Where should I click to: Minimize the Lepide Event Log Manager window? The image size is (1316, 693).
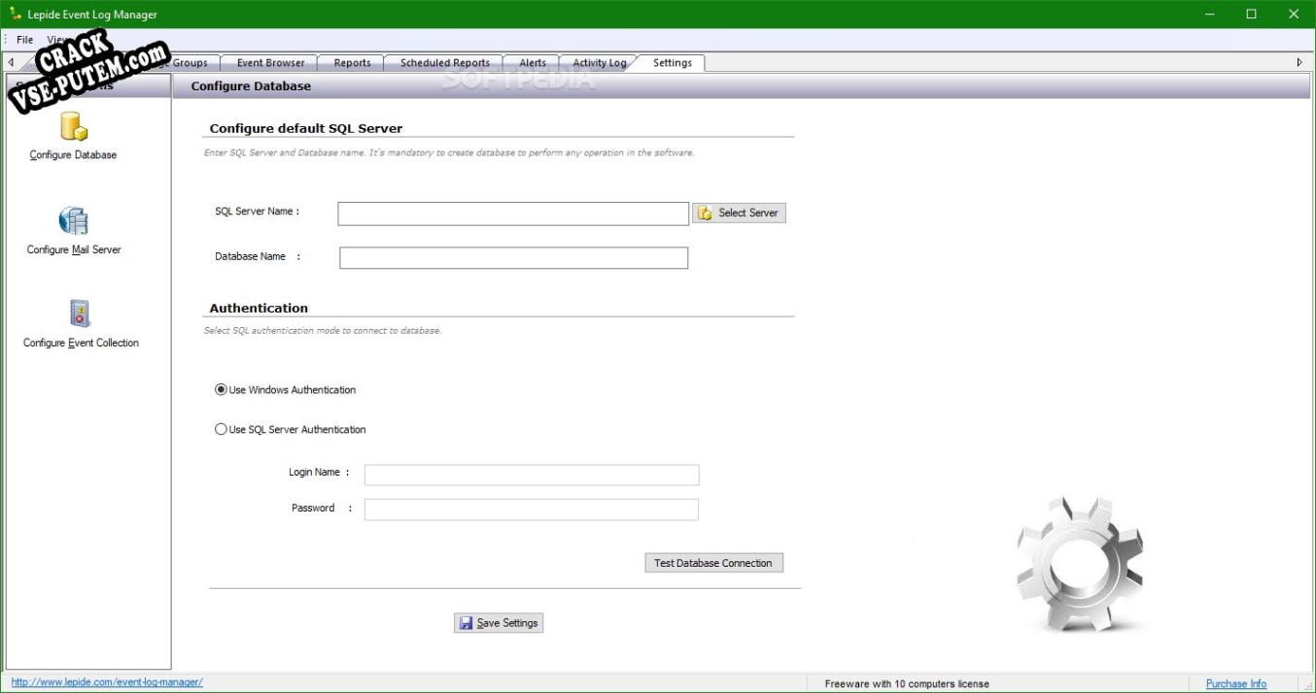pyautogui.click(x=1210, y=15)
